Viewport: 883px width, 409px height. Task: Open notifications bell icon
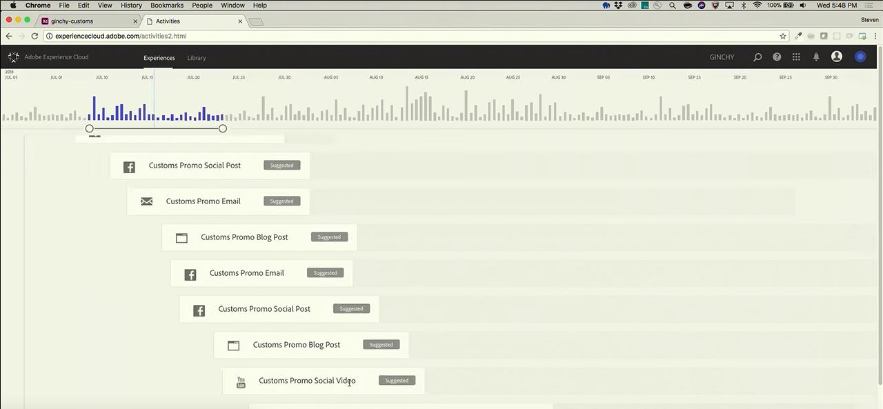click(x=816, y=57)
